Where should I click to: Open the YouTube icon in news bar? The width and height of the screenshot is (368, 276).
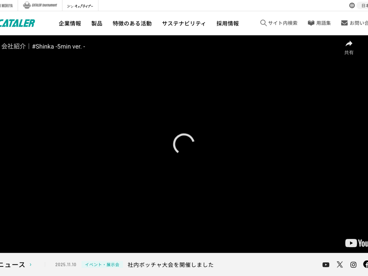(x=326, y=265)
